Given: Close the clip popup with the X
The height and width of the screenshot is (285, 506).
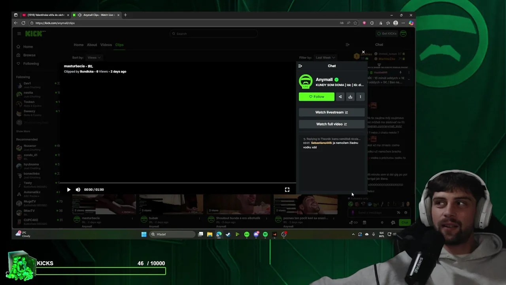Looking at the screenshot, I should tap(363, 52).
